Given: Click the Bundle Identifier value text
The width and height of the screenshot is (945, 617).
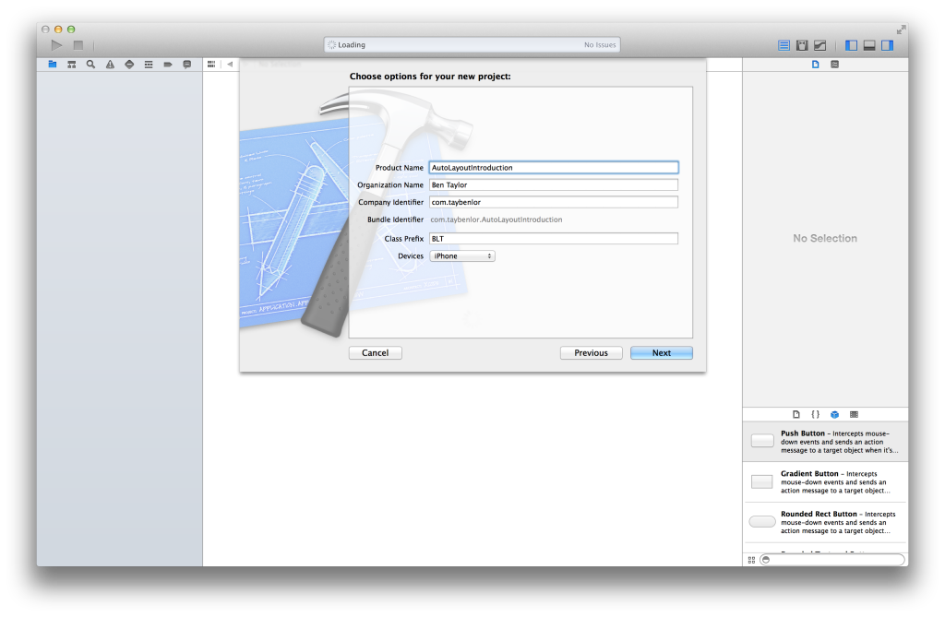Looking at the screenshot, I should 496,220.
